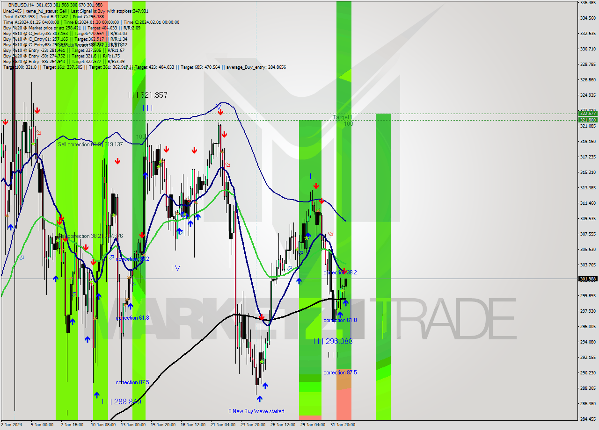This screenshot has width=599, height=430.
Task: Click the 334.560 price axis value
Action: (x=588, y=18)
